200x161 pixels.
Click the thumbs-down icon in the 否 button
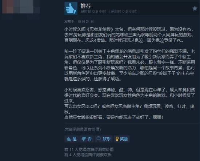84,139
